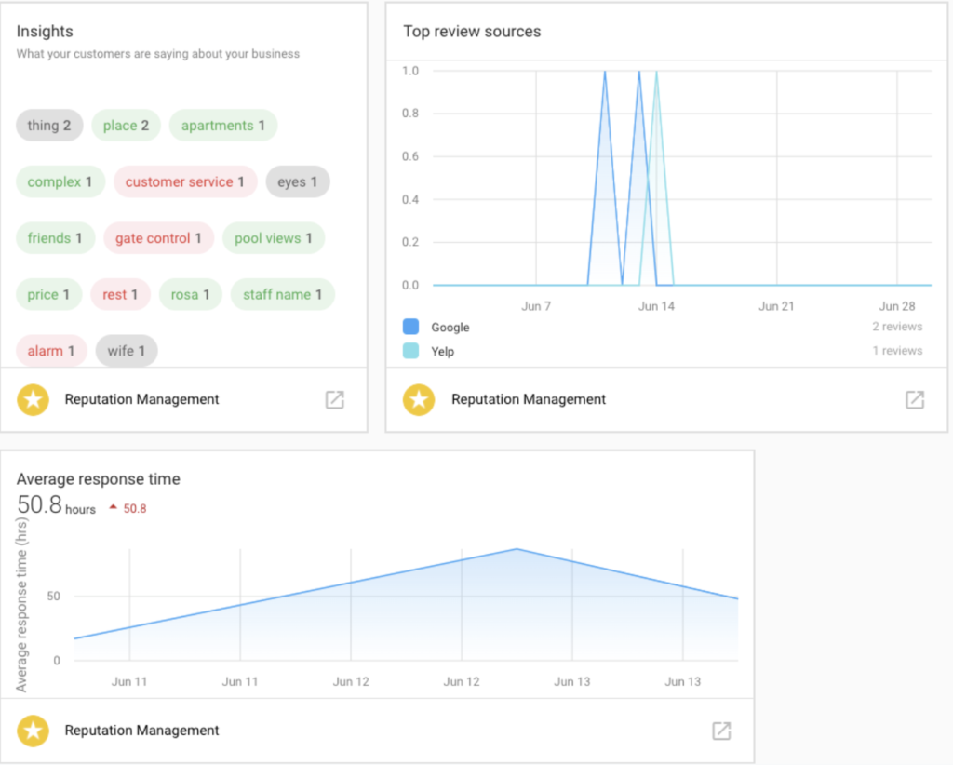Click the star icon under Top review sources

419,400
